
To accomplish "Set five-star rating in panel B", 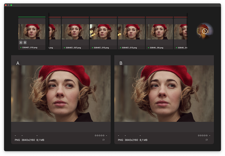I will (207, 135).
